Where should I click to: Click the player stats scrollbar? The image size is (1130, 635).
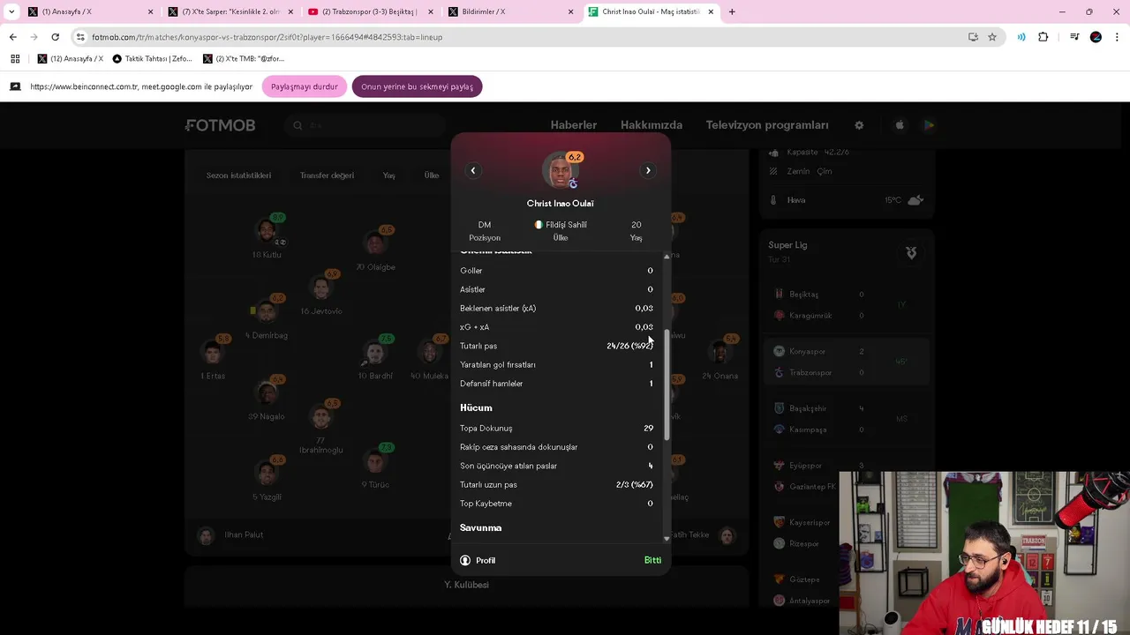pos(667,386)
